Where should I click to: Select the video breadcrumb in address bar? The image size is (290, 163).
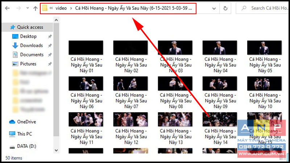(x=61, y=8)
